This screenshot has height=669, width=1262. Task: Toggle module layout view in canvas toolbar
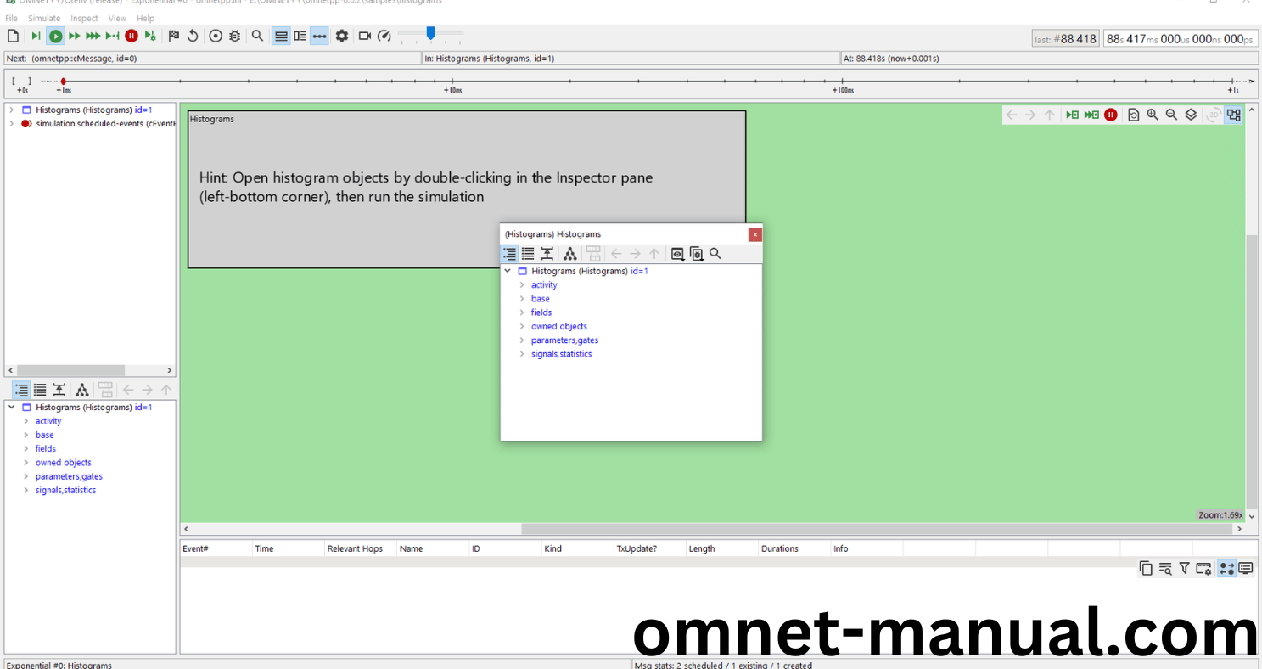click(1234, 115)
